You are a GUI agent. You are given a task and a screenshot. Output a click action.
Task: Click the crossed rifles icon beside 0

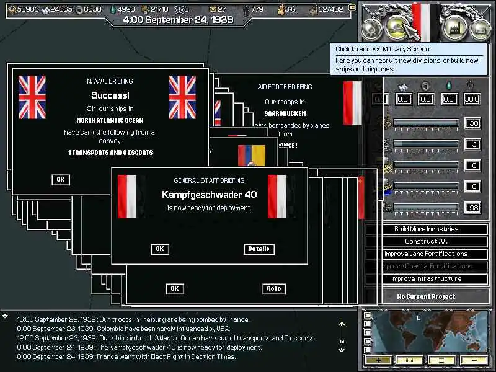(x=179, y=10)
